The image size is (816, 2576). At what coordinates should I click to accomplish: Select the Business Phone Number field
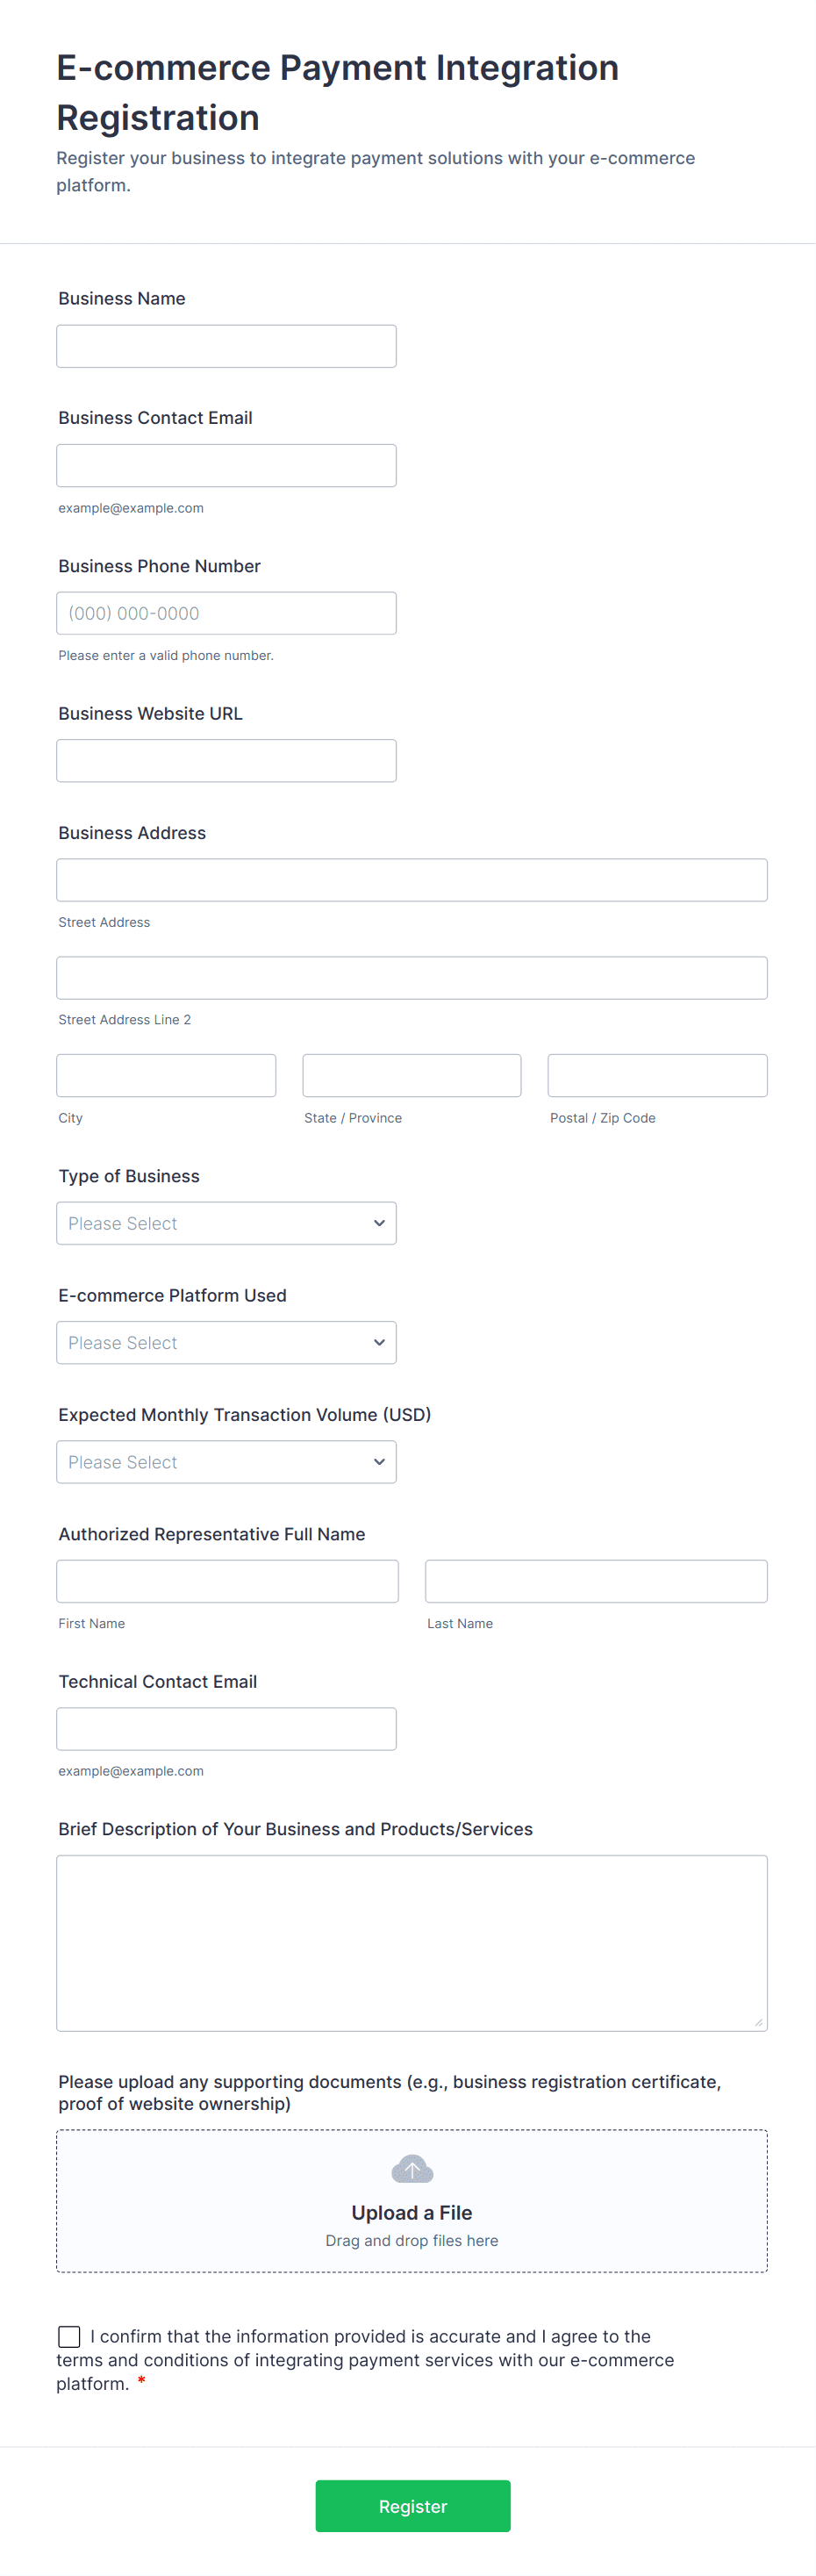pos(226,613)
